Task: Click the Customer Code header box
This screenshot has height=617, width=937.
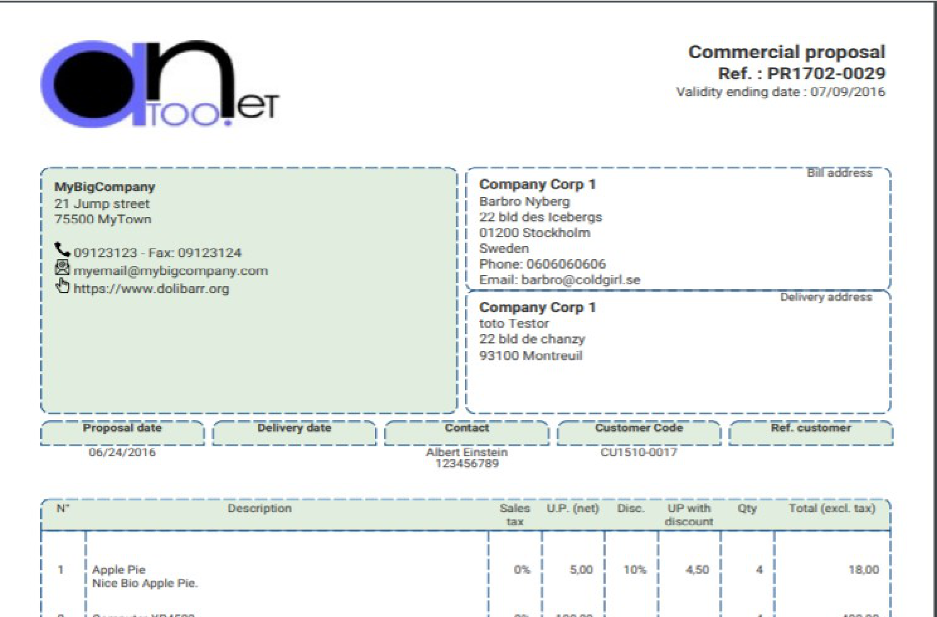Action: tap(639, 433)
